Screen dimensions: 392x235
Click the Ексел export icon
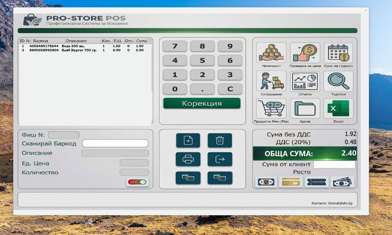point(338,108)
